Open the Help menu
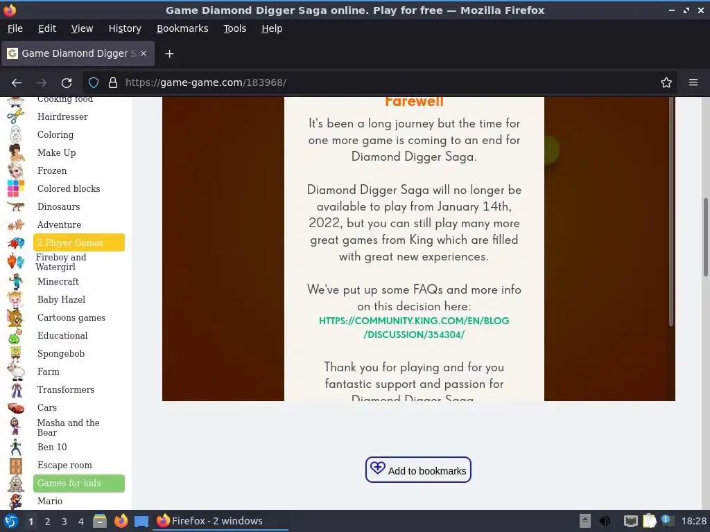This screenshot has height=532, width=710. pyautogui.click(x=272, y=28)
